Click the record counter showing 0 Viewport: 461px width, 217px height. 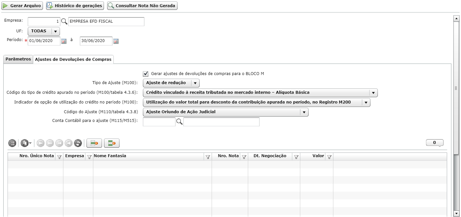point(435,143)
